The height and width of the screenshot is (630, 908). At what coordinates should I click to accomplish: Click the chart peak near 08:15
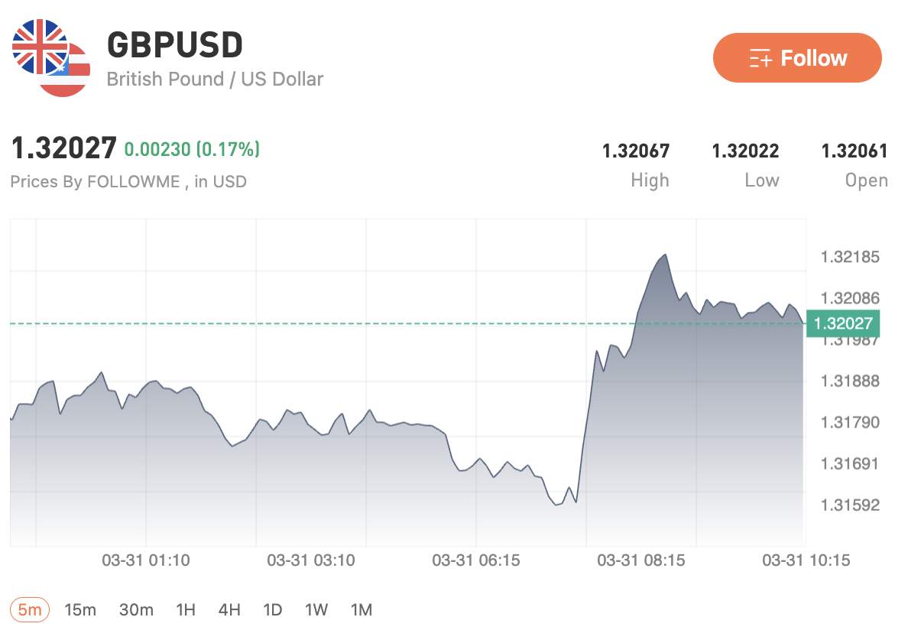coord(666,255)
